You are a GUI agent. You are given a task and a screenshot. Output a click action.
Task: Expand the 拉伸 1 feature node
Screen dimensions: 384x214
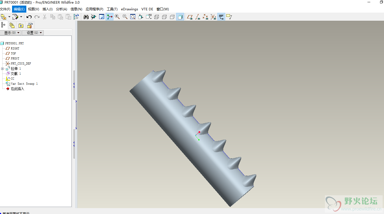click(x=3, y=69)
